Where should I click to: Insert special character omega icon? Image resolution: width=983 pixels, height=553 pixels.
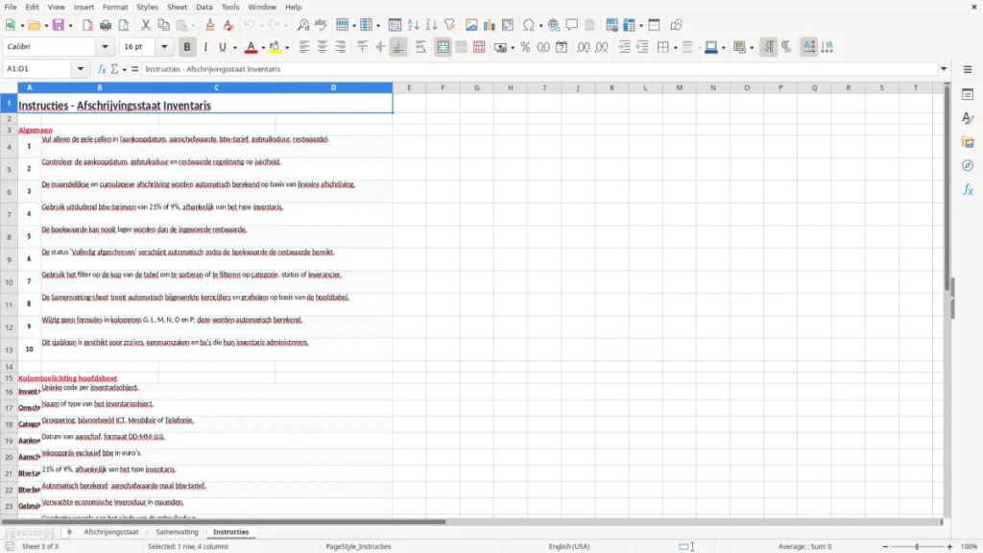tap(529, 25)
